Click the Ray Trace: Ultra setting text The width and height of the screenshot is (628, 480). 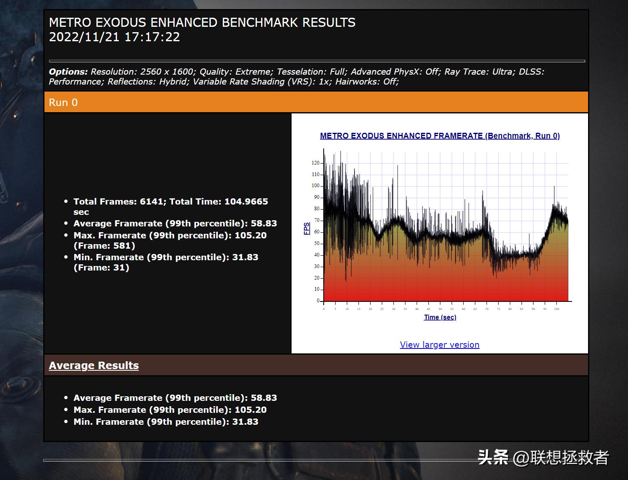coord(479,72)
